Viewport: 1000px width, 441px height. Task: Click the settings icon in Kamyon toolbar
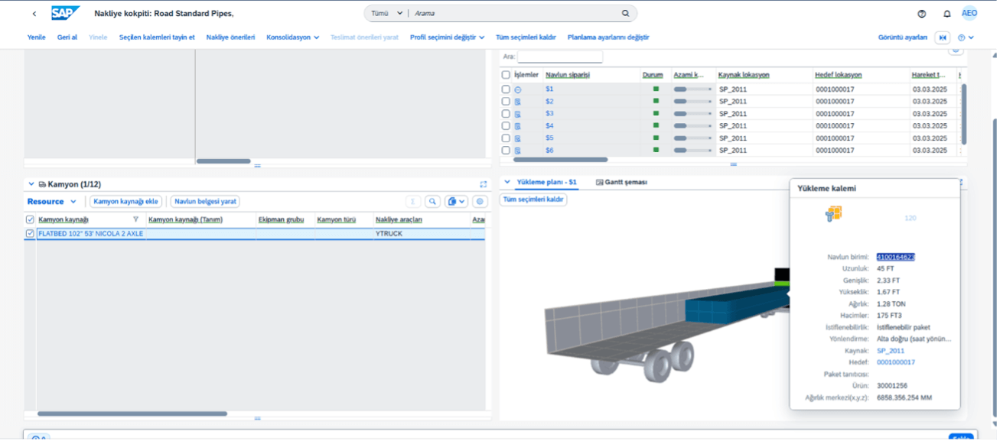tap(480, 202)
